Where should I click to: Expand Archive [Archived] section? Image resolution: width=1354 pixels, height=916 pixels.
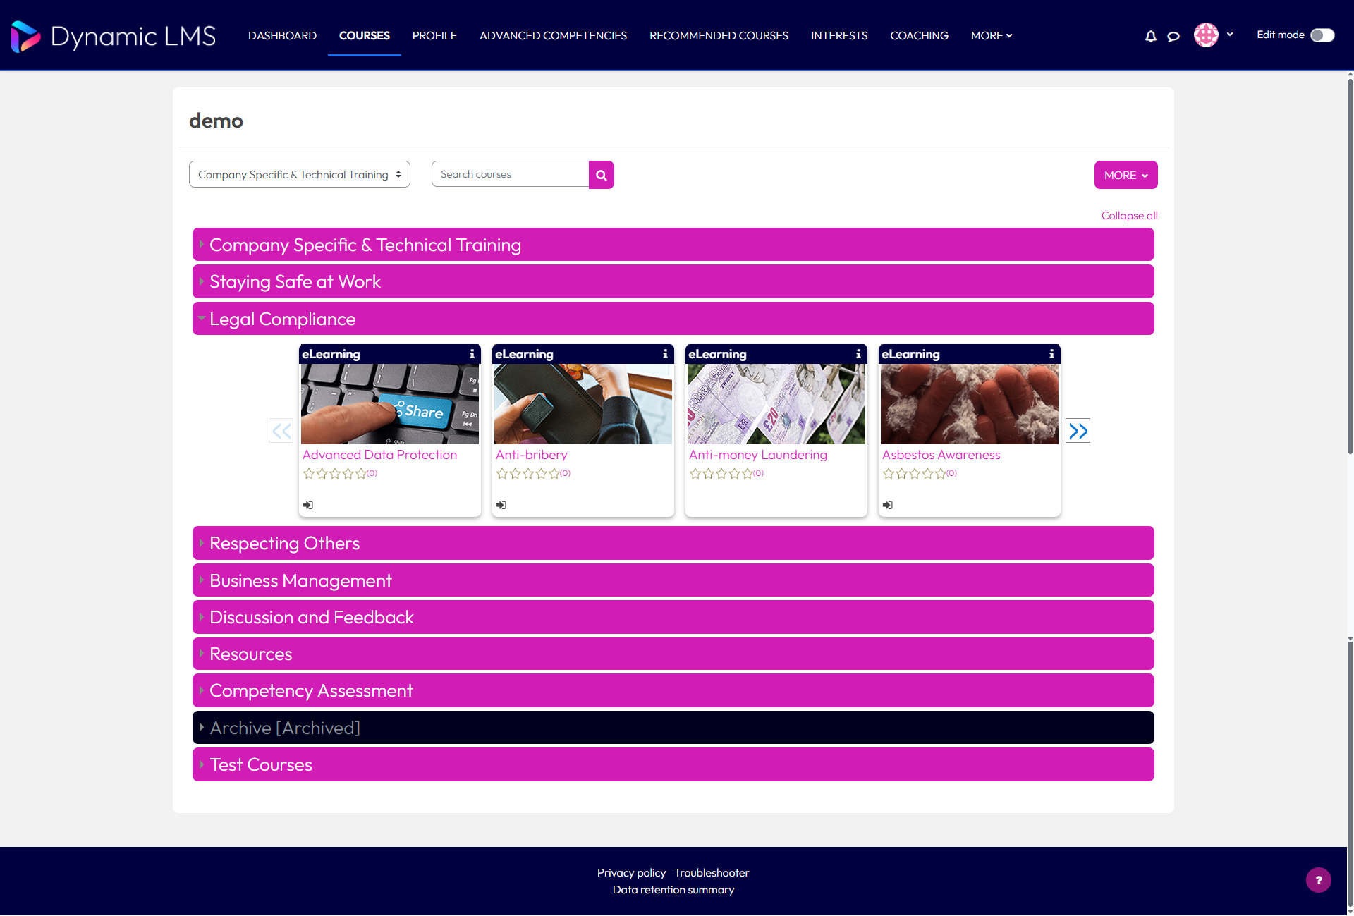pos(673,728)
